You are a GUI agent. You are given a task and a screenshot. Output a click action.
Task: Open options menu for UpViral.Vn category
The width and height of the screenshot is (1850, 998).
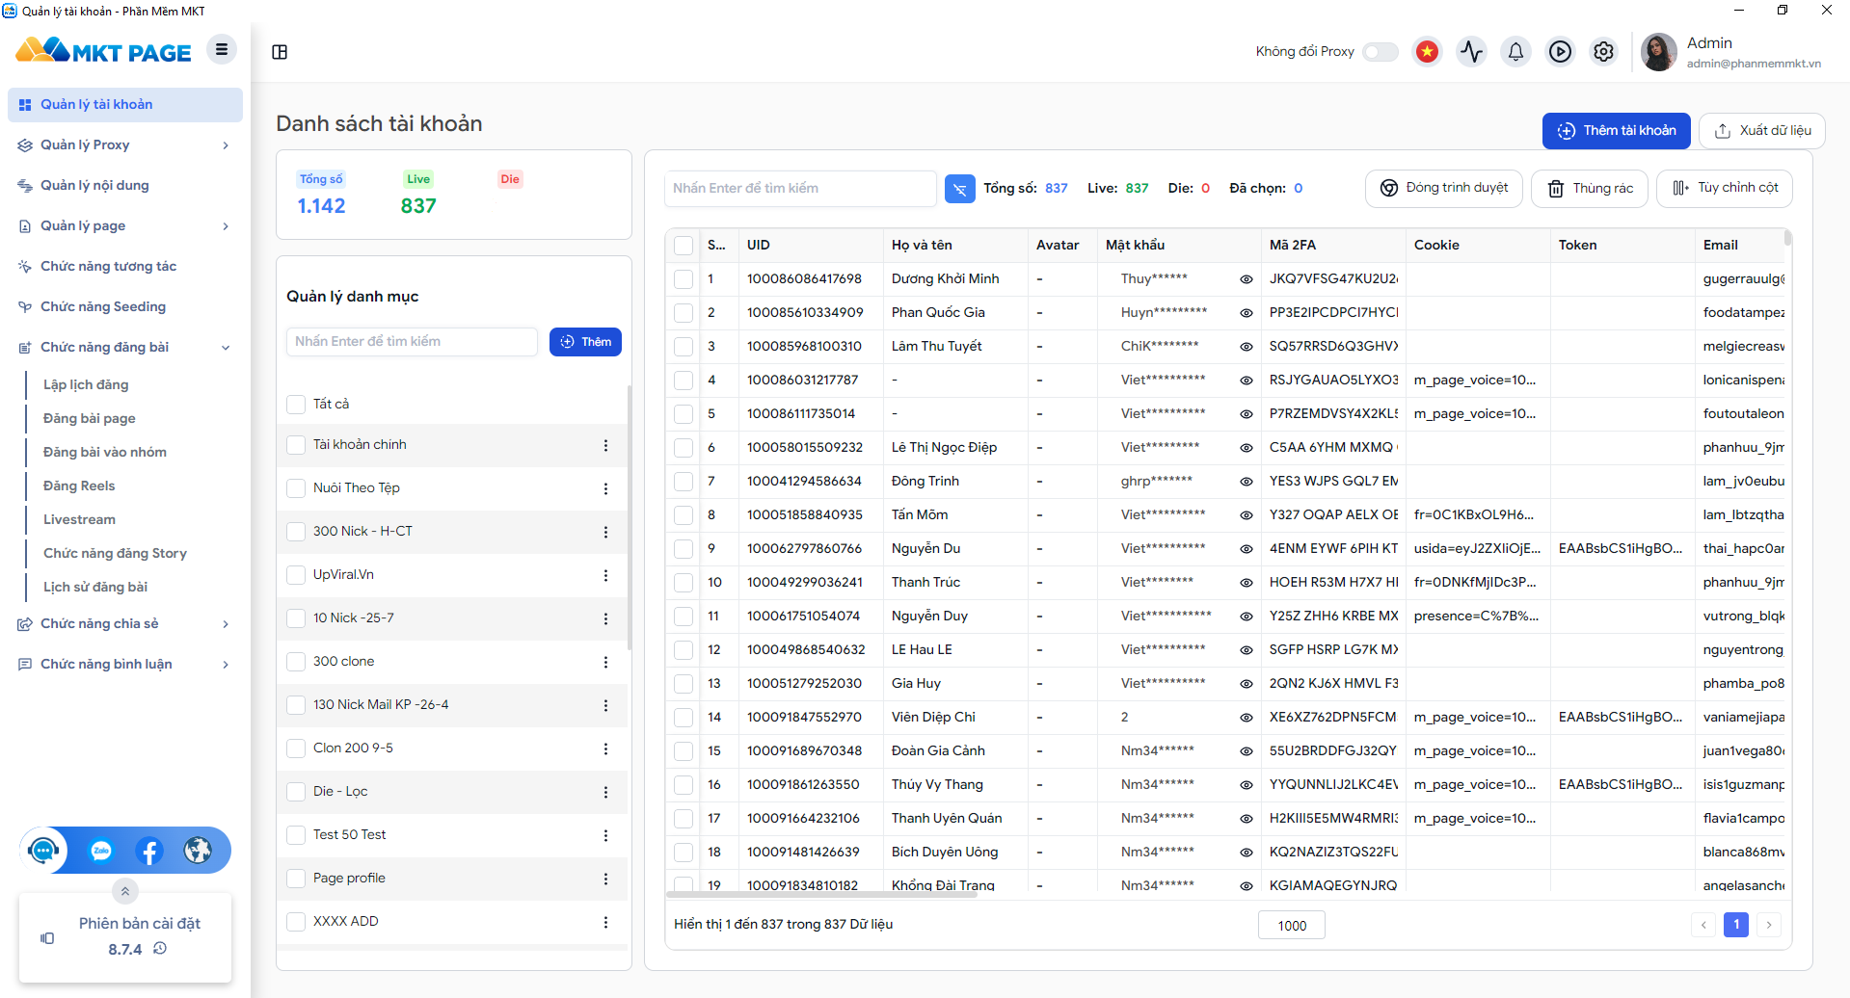click(605, 575)
